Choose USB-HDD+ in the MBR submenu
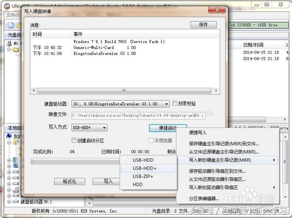This screenshot has height=218, width=292. pos(148,168)
